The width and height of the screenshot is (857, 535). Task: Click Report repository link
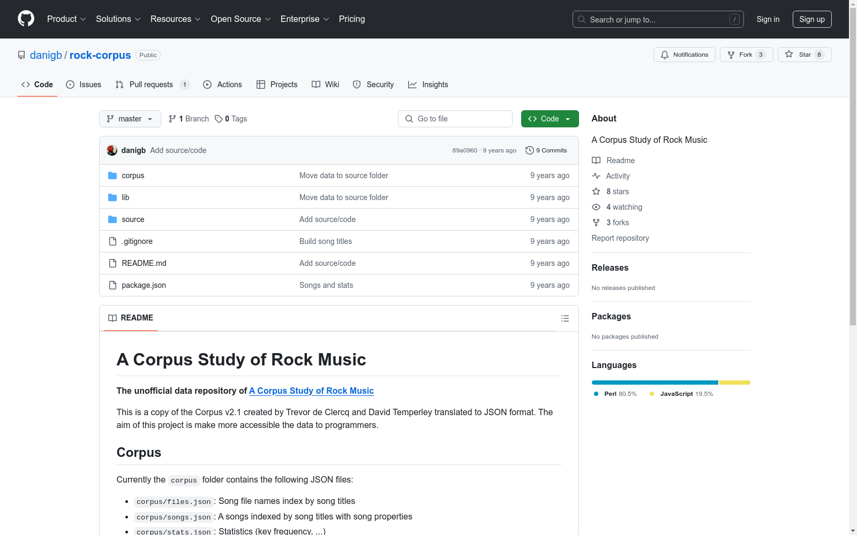click(x=620, y=238)
